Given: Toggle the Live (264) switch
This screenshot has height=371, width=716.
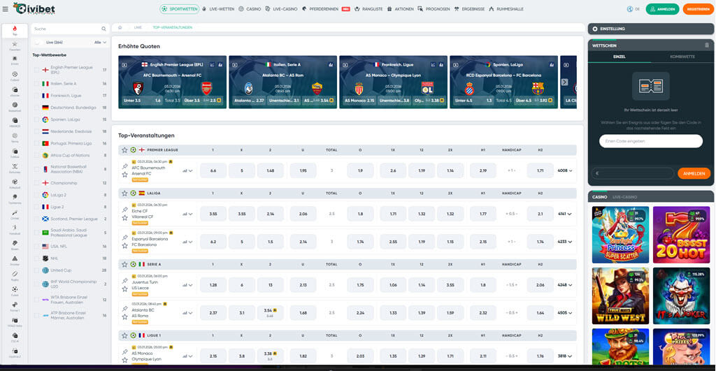Looking at the screenshot, I should click(39, 42).
